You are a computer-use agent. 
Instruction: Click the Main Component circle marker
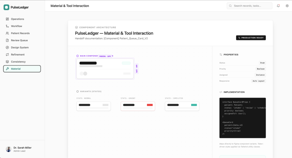coord(78,56)
